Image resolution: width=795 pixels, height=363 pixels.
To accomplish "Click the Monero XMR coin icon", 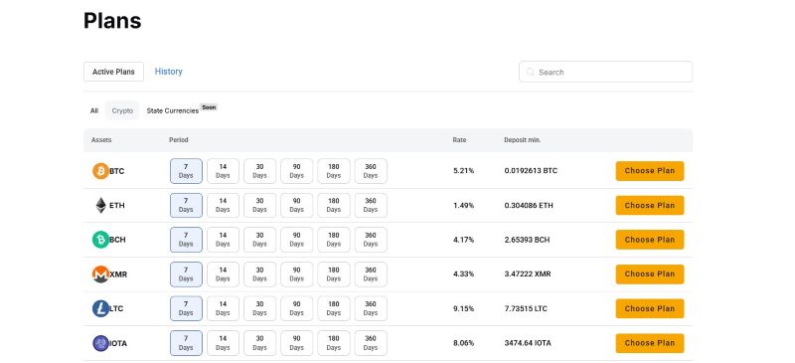I will [x=100, y=274].
